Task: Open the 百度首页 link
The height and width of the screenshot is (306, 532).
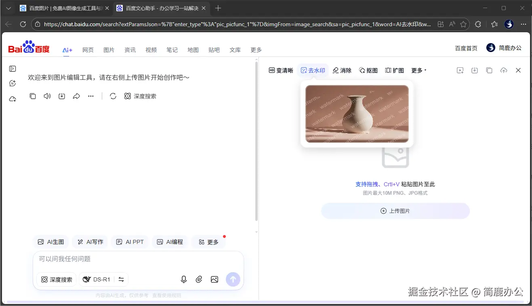Action: click(466, 48)
